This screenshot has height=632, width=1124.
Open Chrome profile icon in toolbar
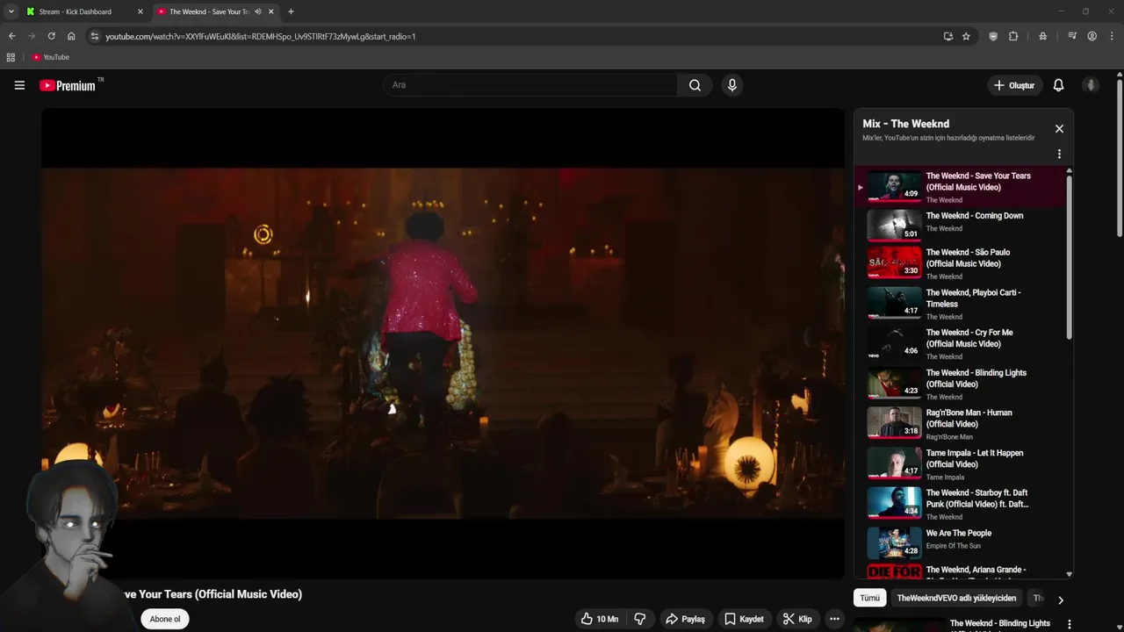pyautogui.click(x=1092, y=36)
